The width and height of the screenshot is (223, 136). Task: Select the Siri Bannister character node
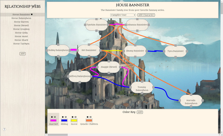point(89,50)
